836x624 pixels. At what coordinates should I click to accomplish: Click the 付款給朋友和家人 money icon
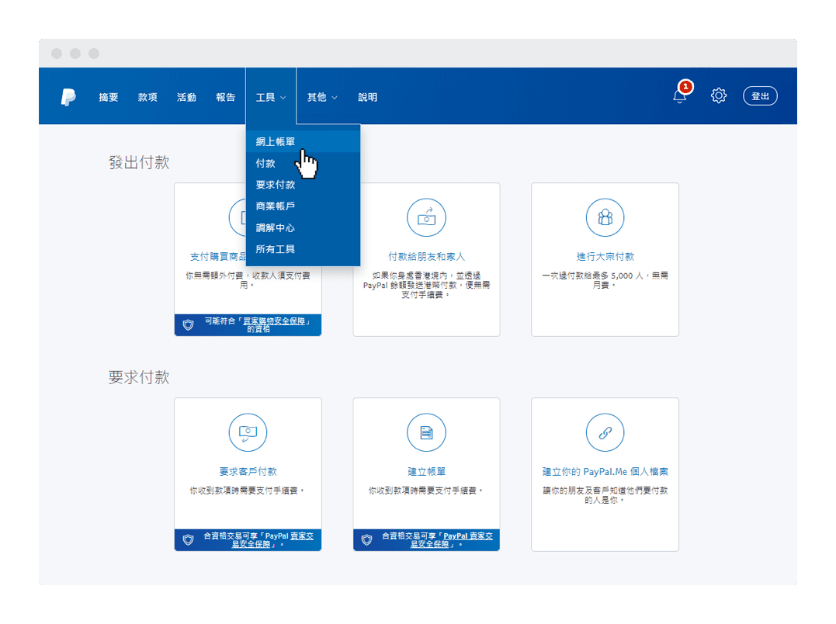[426, 217]
